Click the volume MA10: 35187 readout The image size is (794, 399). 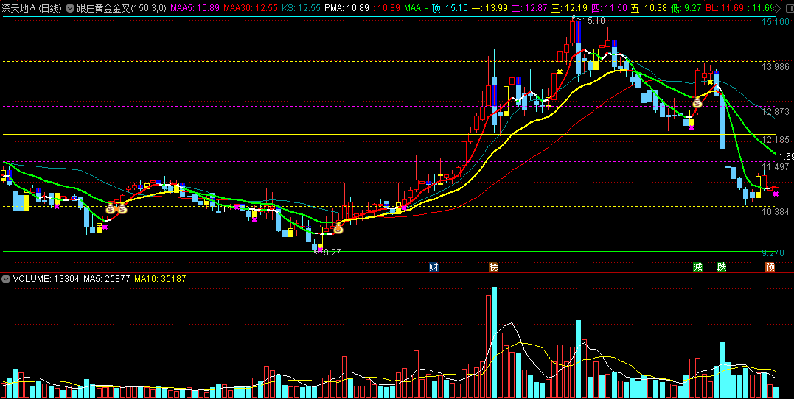click(x=161, y=279)
